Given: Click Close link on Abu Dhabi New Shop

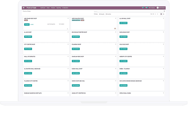Looking at the screenshot, I should coord(32,24).
